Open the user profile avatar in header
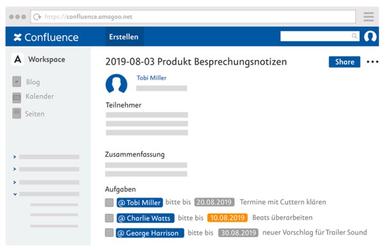This screenshot has width=386, height=246. click(x=370, y=36)
